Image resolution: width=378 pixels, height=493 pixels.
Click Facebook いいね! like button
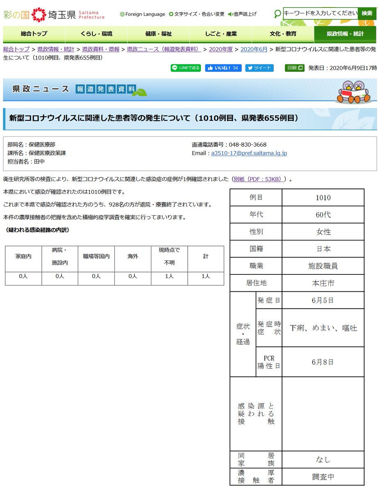pos(223,68)
